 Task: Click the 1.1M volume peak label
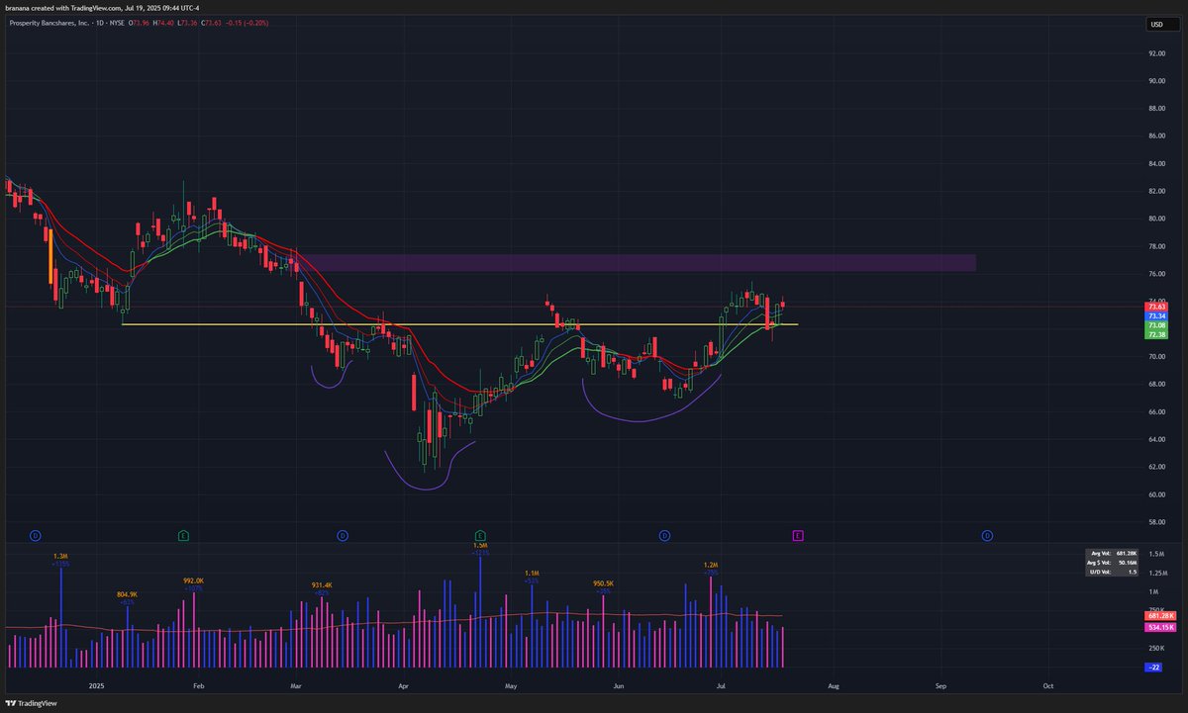[532, 574]
